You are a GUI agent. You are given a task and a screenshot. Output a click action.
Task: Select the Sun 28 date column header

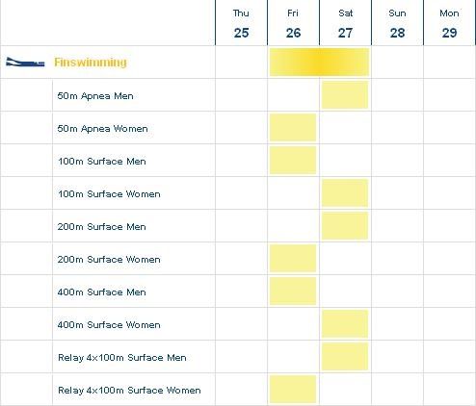click(397, 23)
